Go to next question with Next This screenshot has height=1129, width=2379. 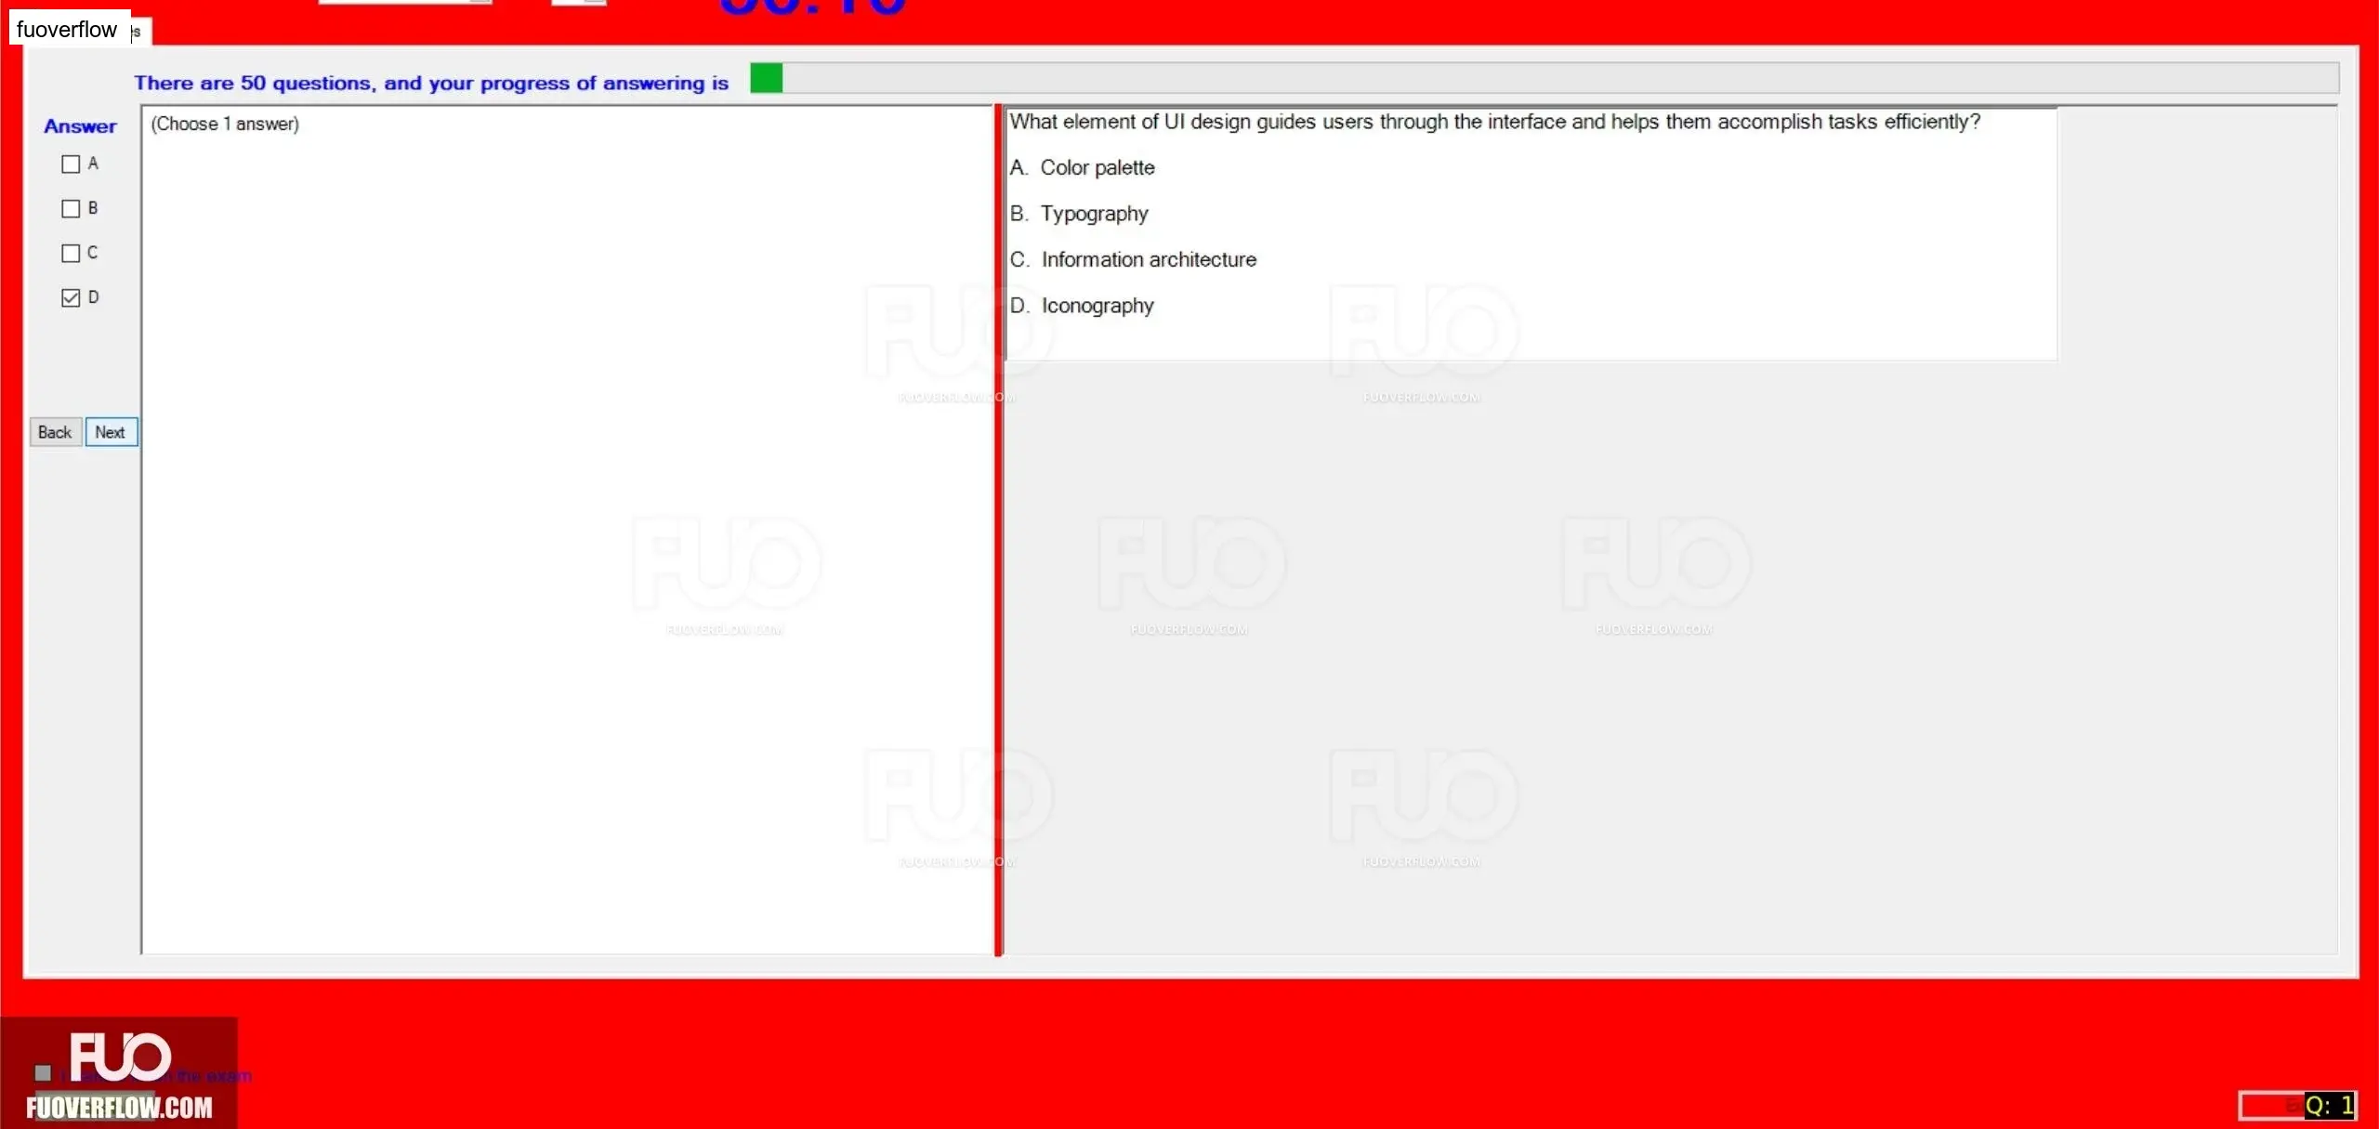(111, 432)
